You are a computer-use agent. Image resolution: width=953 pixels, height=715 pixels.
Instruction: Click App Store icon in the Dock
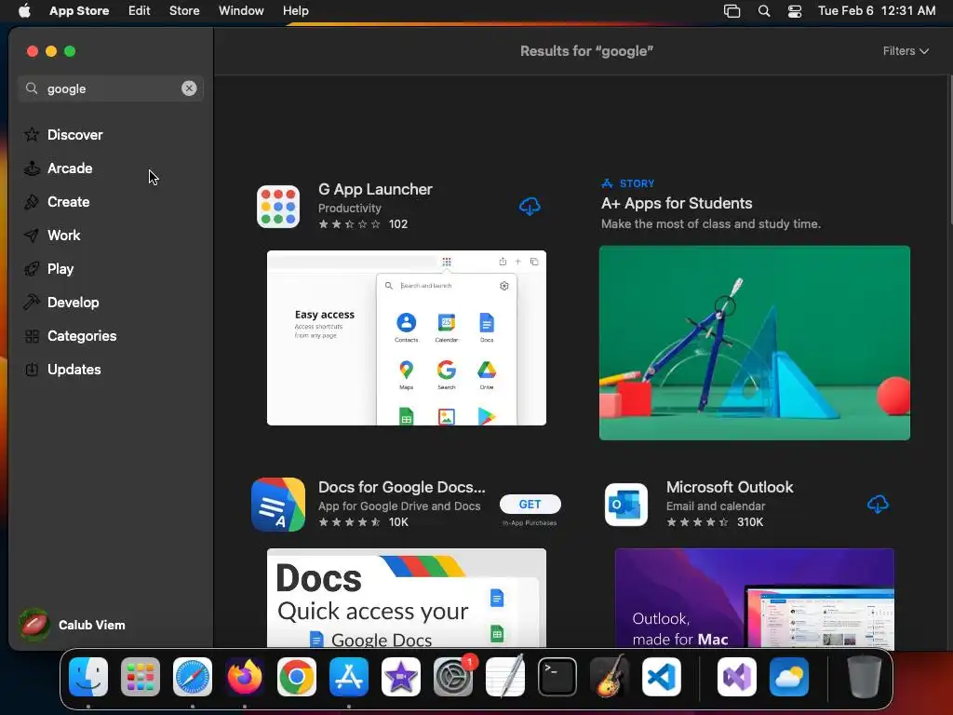pos(349,677)
